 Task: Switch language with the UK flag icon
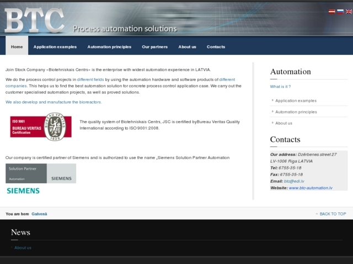pyautogui.click(x=349, y=12)
